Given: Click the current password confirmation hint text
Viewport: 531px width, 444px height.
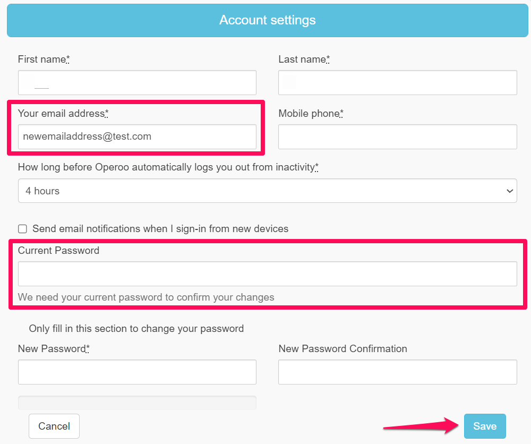Looking at the screenshot, I should tap(146, 297).
